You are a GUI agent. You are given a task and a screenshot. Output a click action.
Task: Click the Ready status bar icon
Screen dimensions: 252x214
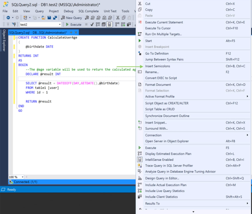point(3,190)
